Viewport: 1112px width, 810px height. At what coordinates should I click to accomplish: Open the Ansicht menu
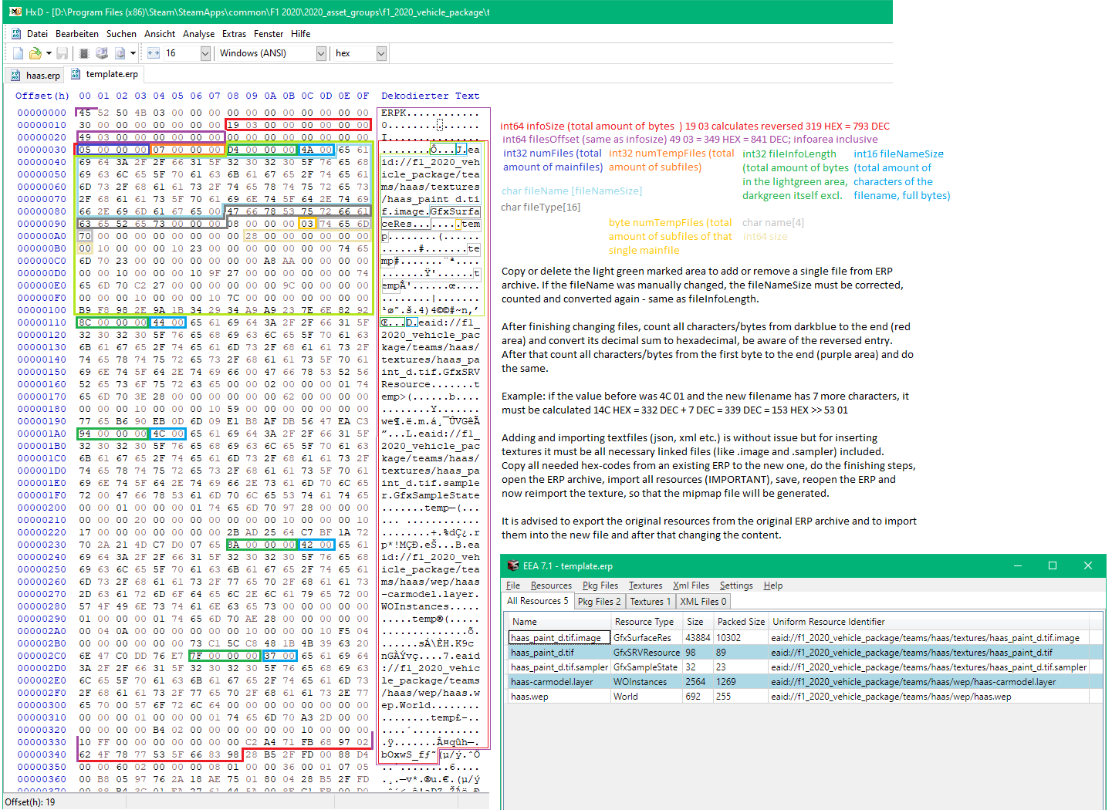point(160,34)
